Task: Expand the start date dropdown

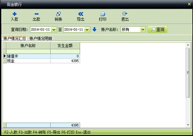Action: (x=54, y=30)
